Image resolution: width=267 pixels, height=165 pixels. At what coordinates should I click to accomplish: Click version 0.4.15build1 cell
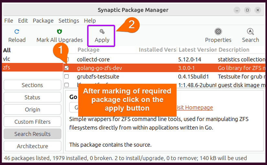[x=194, y=77]
